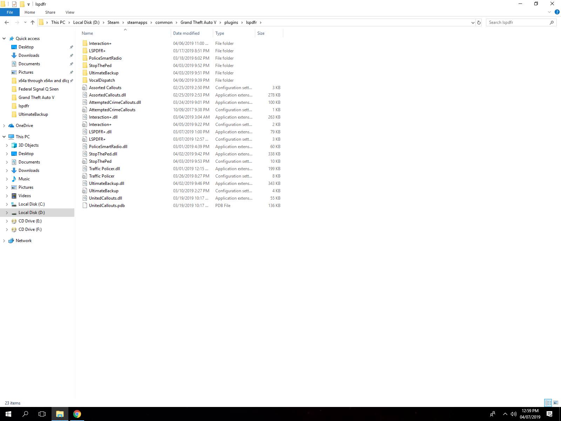Expand 3D Objects in navigation pane

(x=7, y=145)
